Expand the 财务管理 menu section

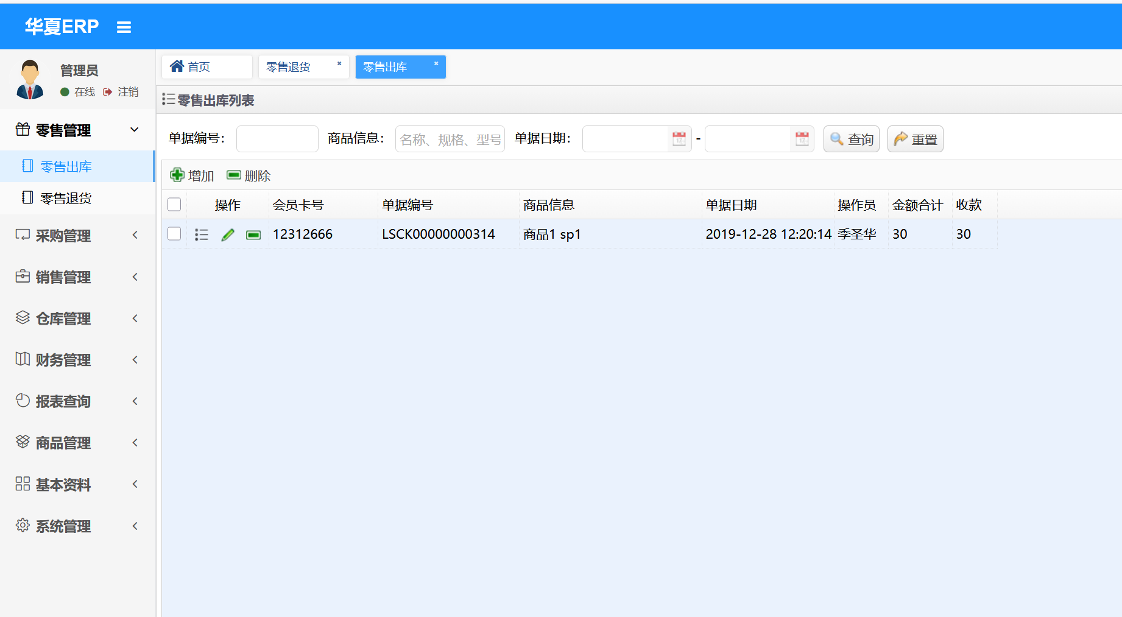[77, 359]
